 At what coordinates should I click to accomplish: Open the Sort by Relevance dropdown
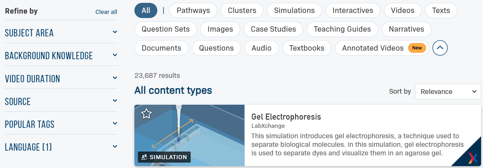448,91
